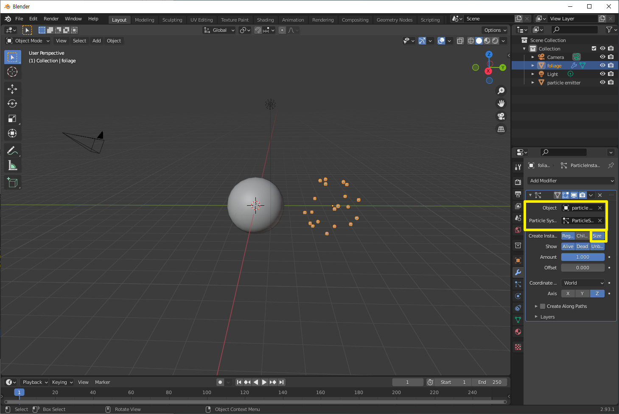Open the Scene properties tab

click(x=518, y=218)
